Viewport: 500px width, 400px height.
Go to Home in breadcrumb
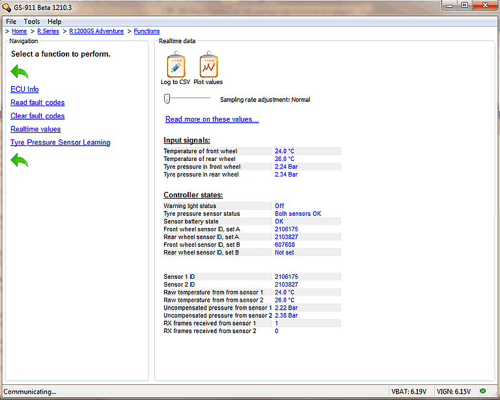click(19, 31)
